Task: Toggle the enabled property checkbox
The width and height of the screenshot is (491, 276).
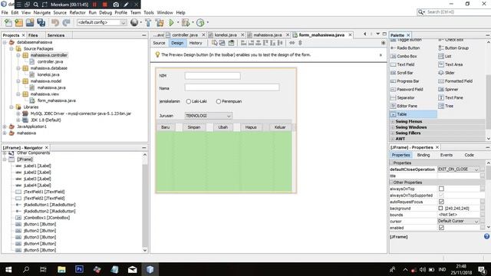Action: (441, 228)
